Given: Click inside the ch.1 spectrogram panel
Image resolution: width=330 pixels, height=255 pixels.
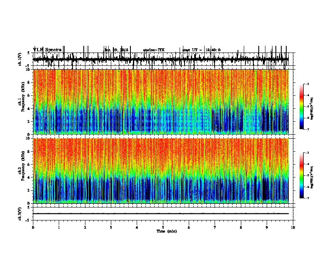Looking at the screenshot, I should tap(161, 102).
